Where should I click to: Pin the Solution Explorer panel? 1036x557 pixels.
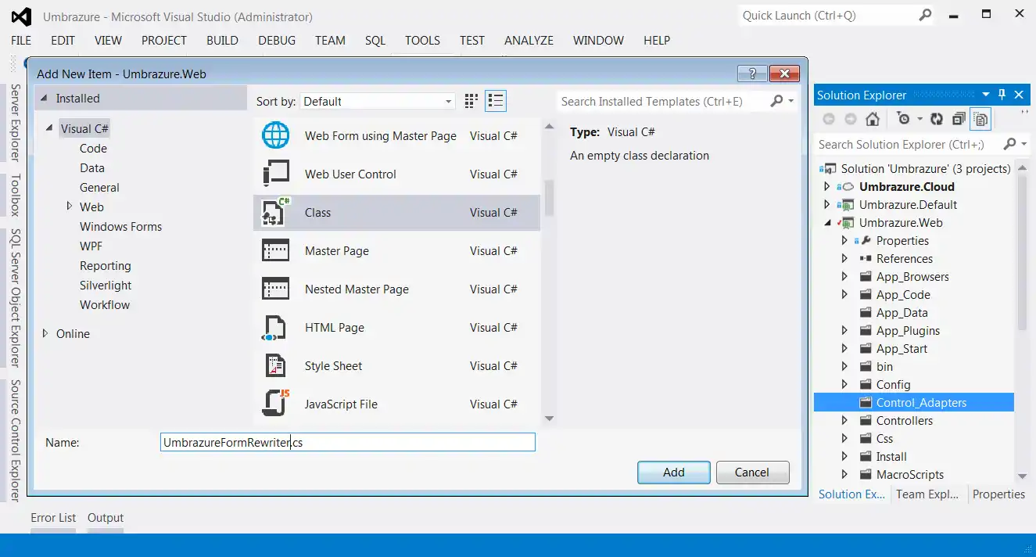point(1002,95)
